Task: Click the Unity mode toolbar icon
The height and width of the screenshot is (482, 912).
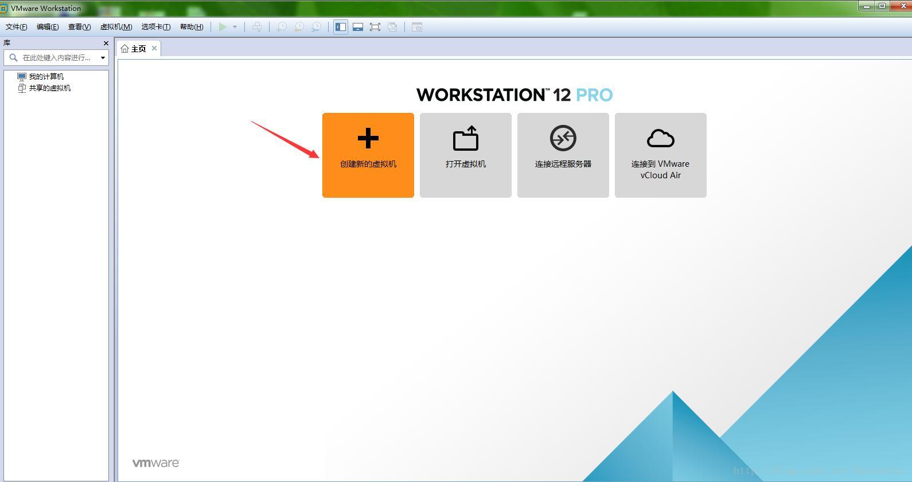Action: pyautogui.click(x=392, y=27)
